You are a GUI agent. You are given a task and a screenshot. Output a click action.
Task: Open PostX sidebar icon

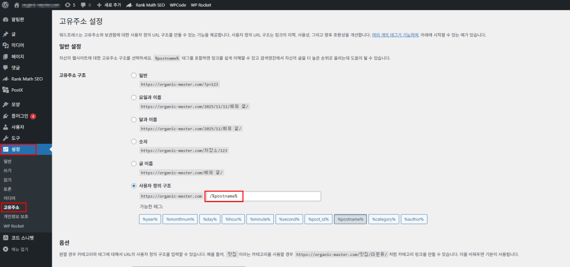tap(6, 90)
